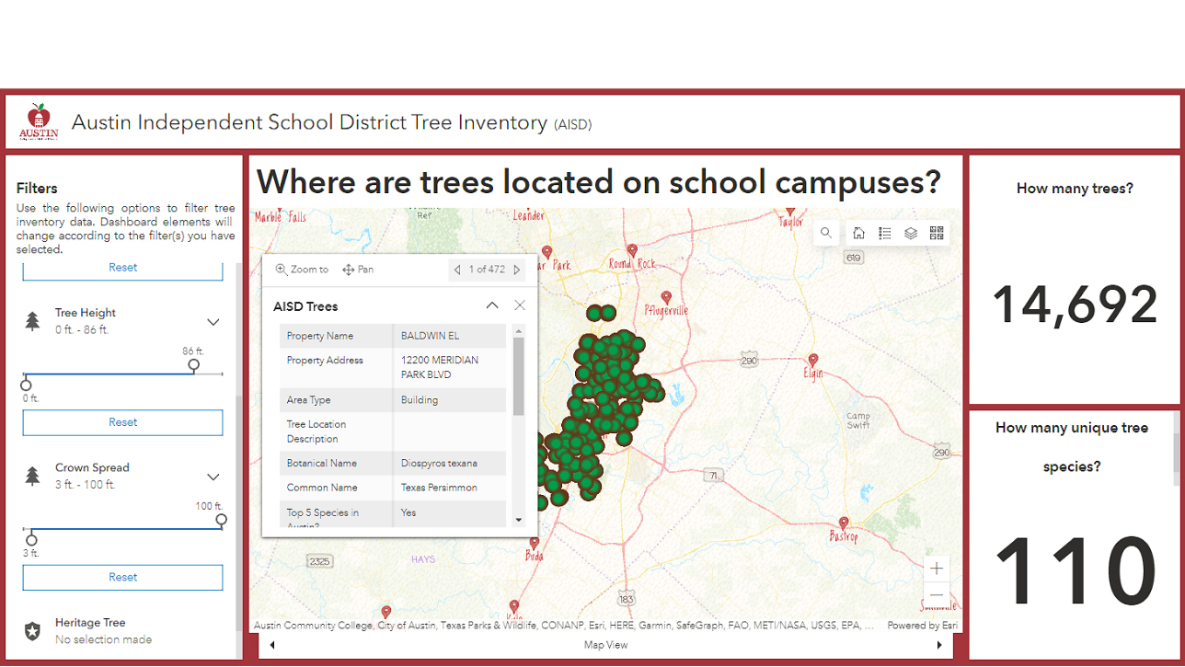Click the 1 of 472 record counter
Screen dimensions: 1185x667
click(488, 270)
